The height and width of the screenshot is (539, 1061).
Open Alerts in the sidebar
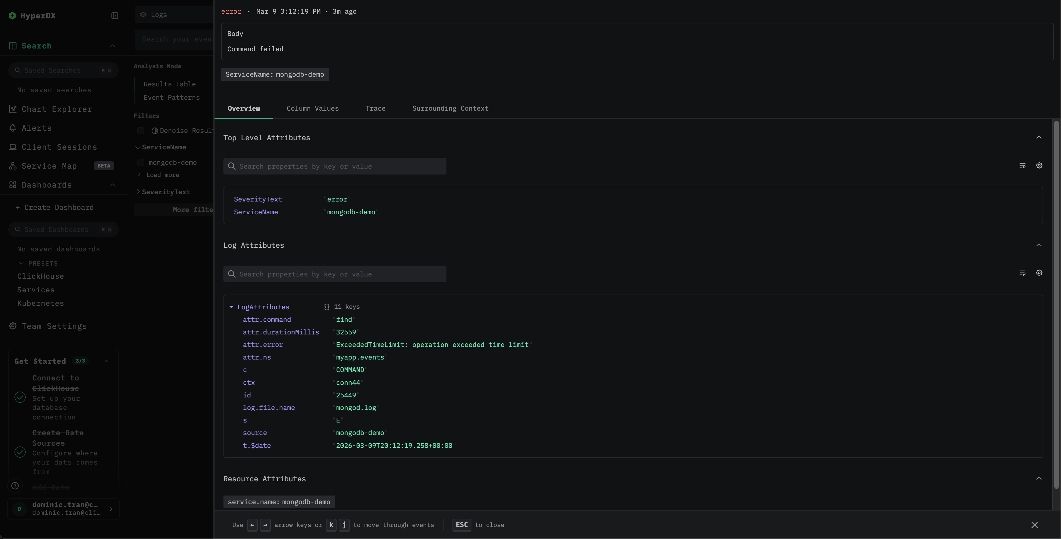coord(36,128)
